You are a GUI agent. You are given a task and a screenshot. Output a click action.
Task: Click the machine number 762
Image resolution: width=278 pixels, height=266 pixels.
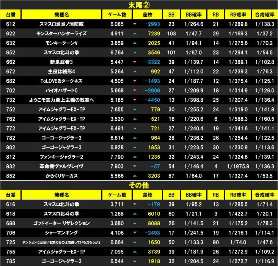point(11,119)
